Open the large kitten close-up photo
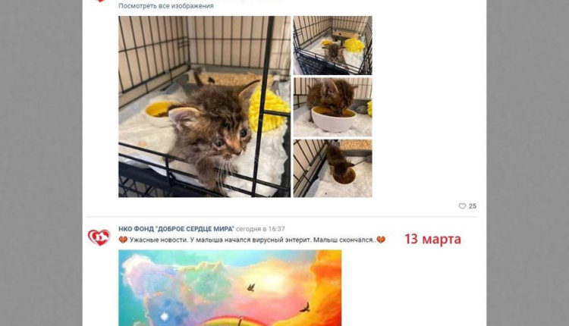This screenshot has height=326, width=569. pyautogui.click(x=204, y=107)
